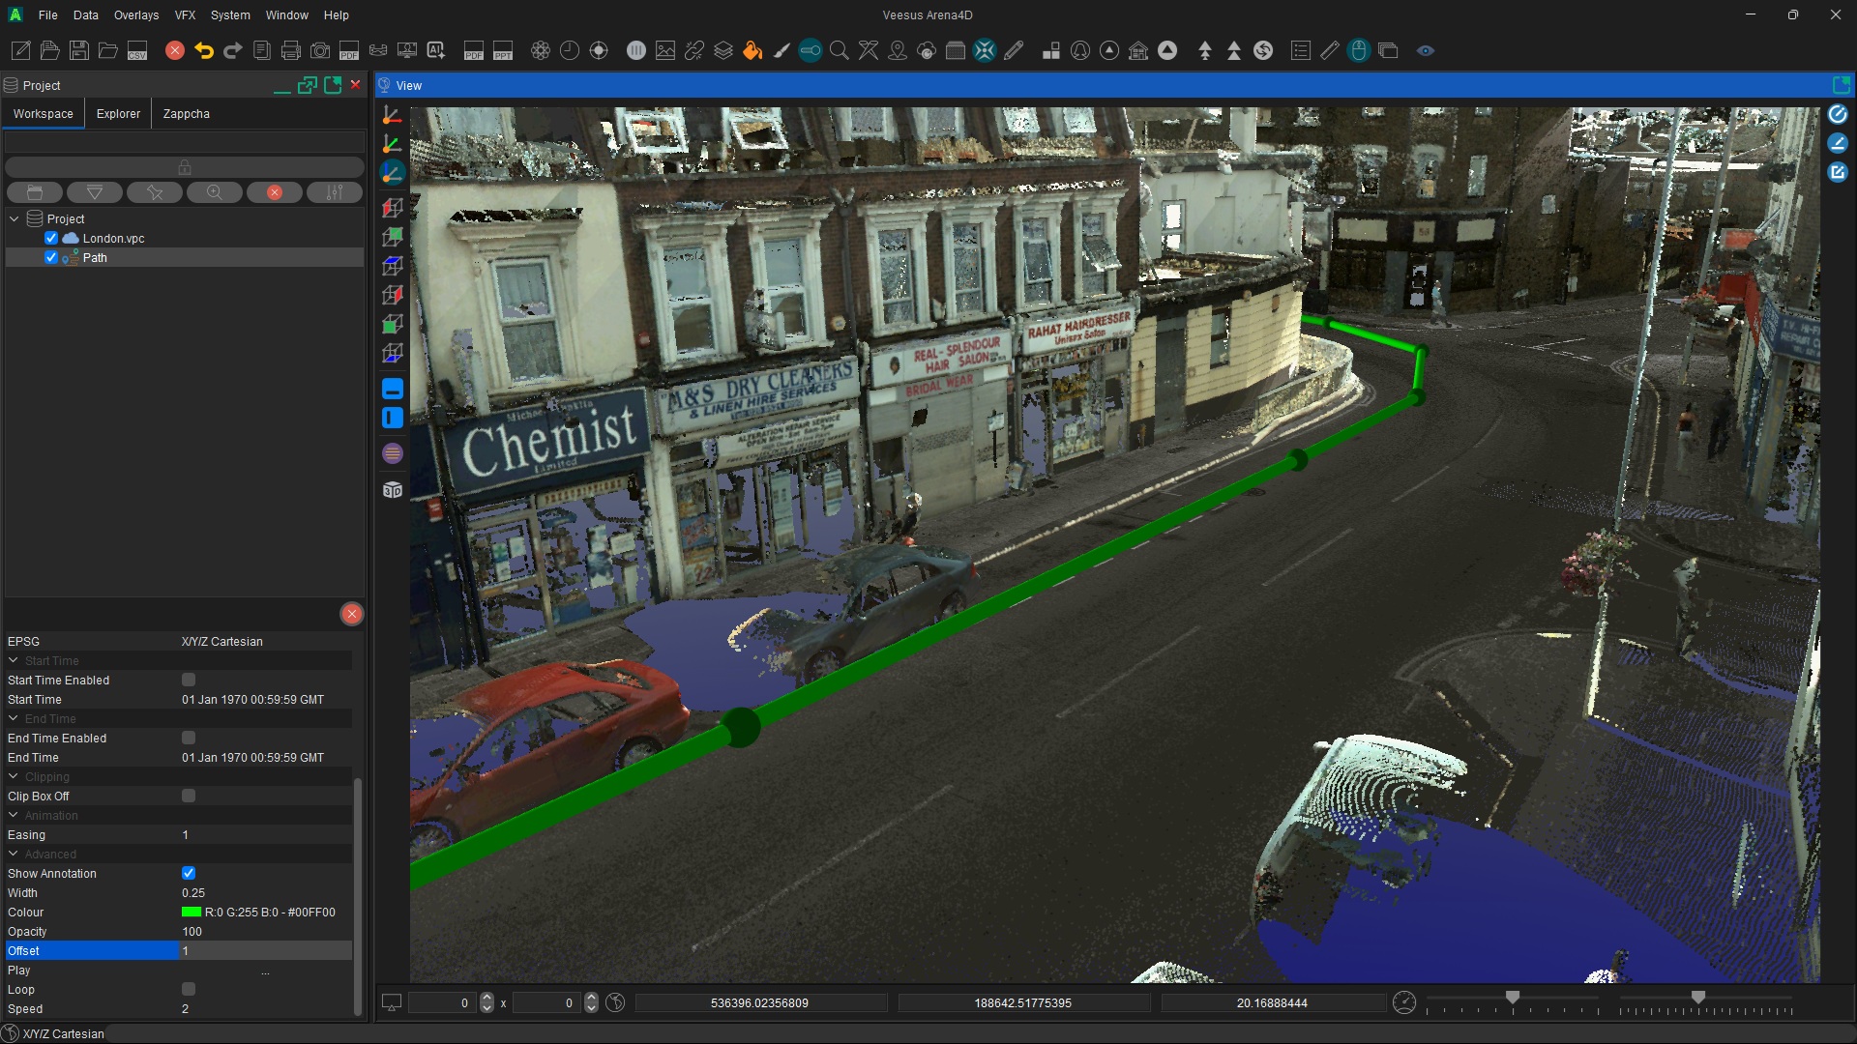Image resolution: width=1857 pixels, height=1044 pixels.
Task: Click the map pin location icon
Action: (x=898, y=51)
